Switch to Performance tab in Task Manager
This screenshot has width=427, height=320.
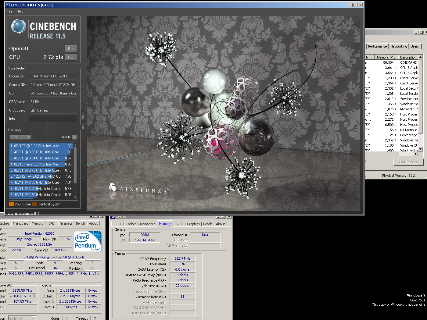coord(377,46)
